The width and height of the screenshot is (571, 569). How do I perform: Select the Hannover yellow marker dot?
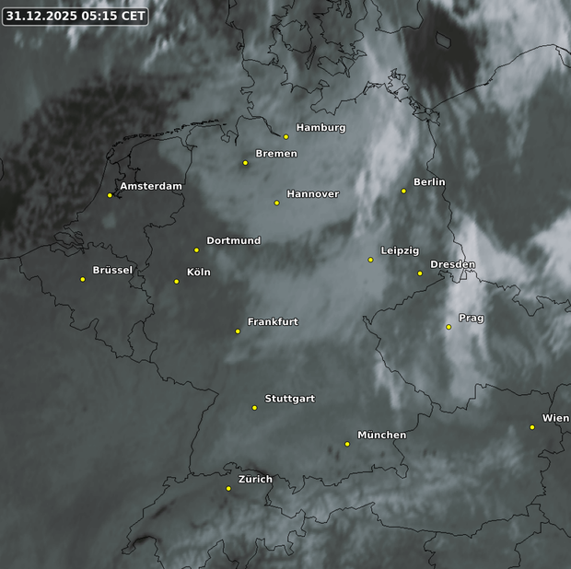(x=277, y=203)
